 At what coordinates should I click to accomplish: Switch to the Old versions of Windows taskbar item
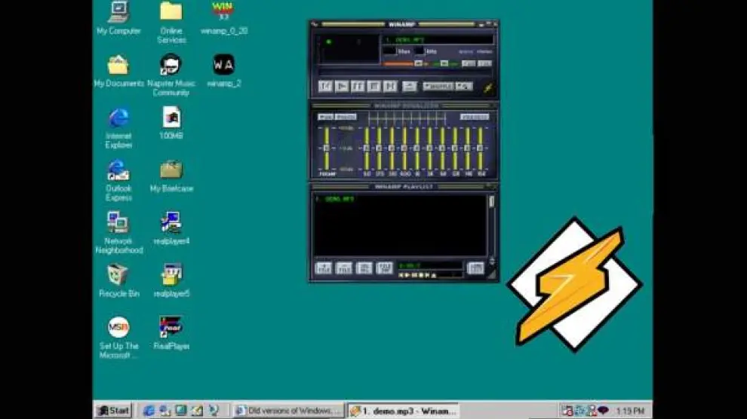point(287,411)
